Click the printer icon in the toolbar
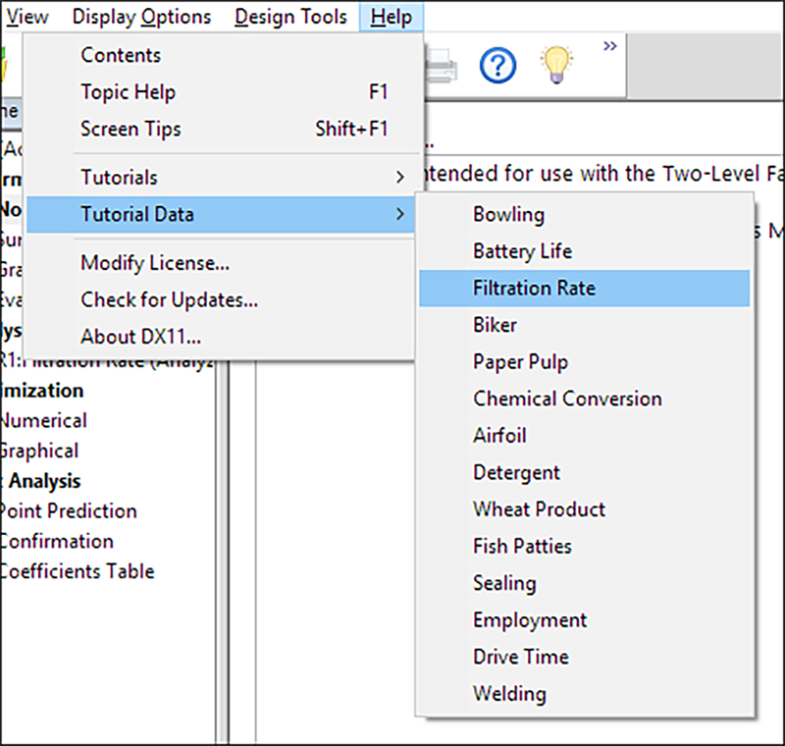This screenshot has height=746, width=785. click(443, 66)
